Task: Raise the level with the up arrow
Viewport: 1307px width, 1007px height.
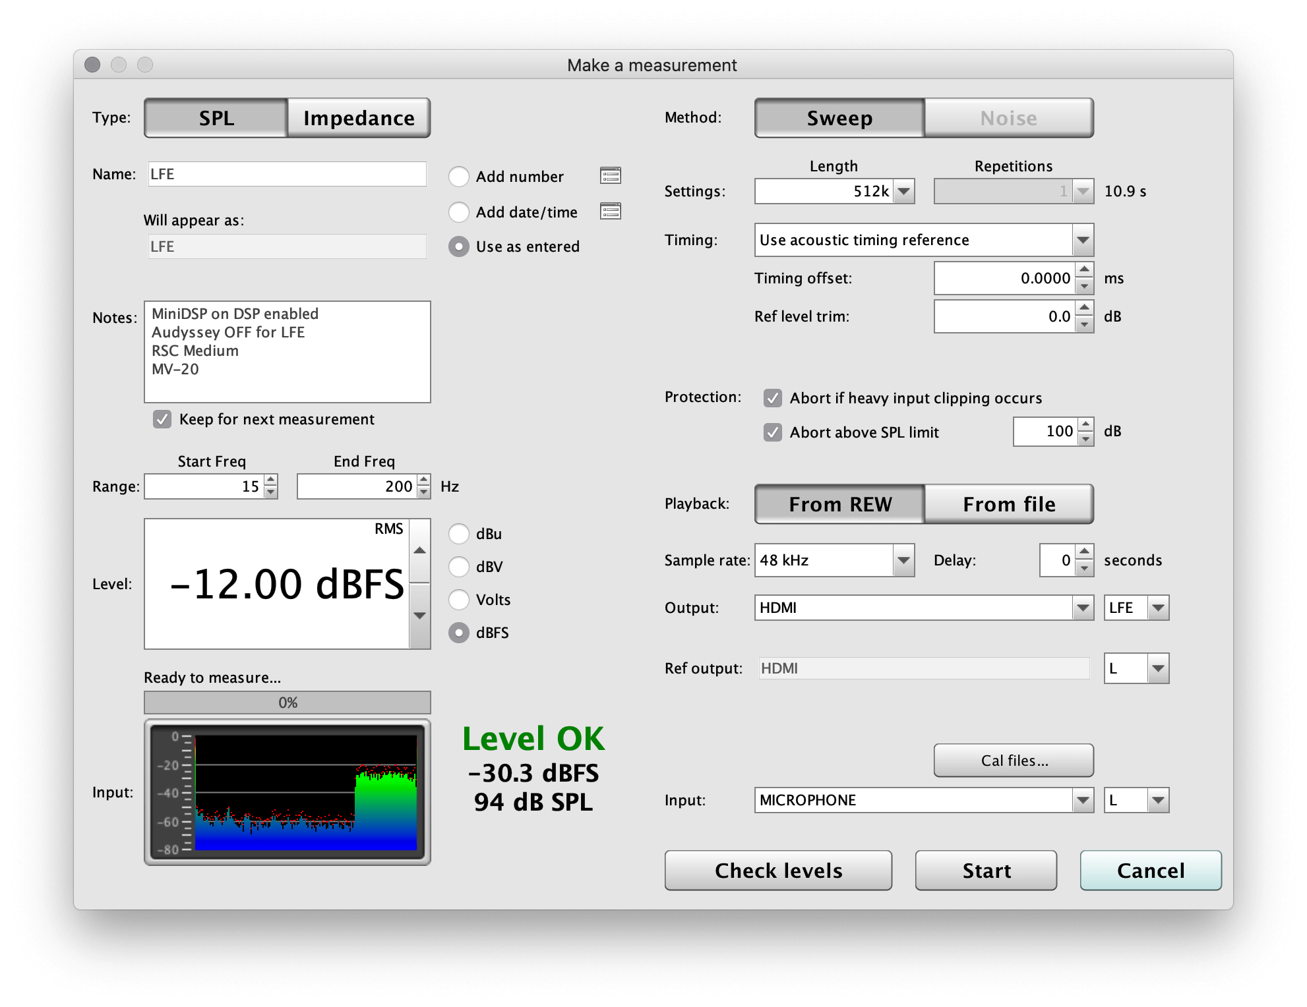Action: (x=419, y=550)
